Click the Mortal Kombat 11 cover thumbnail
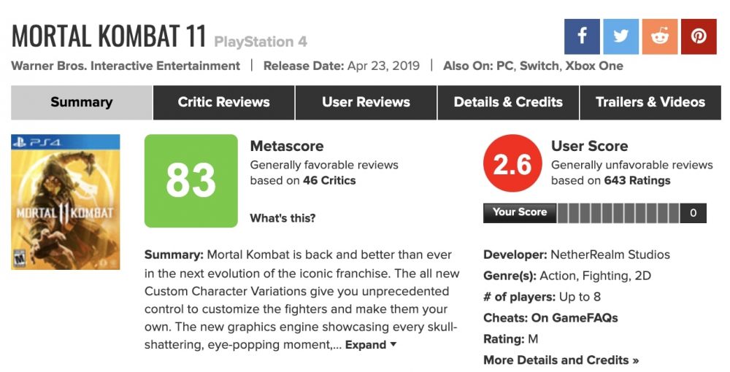 point(66,202)
